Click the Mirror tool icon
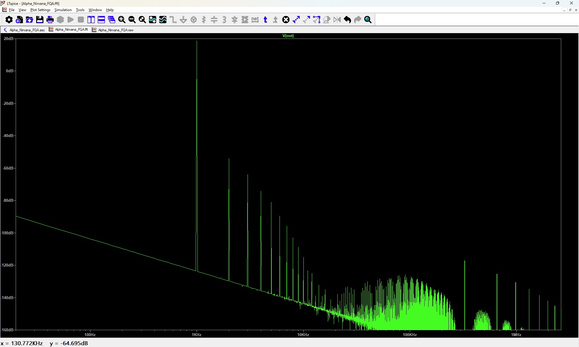This screenshot has width=579, height=347. tap(337, 20)
